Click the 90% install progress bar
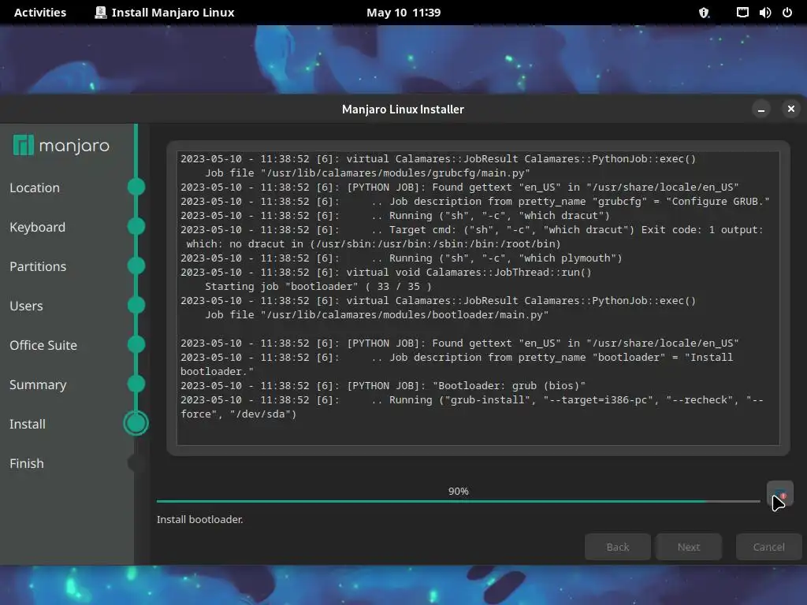 point(458,500)
